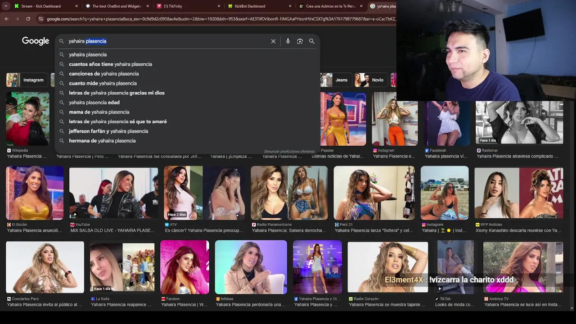Click 'Yahaira Plasencia: Salsera derrocha...' caption
The height and width of the screenshot is (324, 576).
pyautogui.click(x=289, y=230)
